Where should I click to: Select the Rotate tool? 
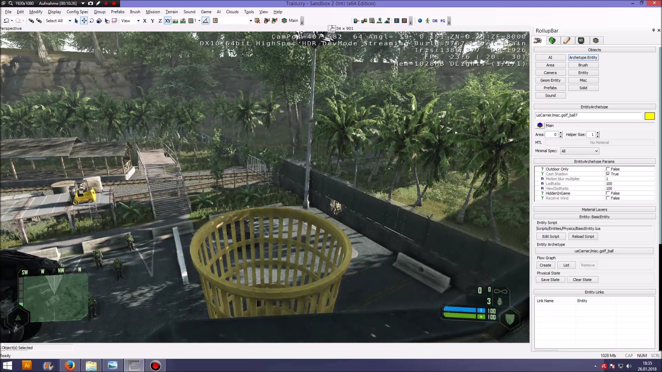pos(92,21)
